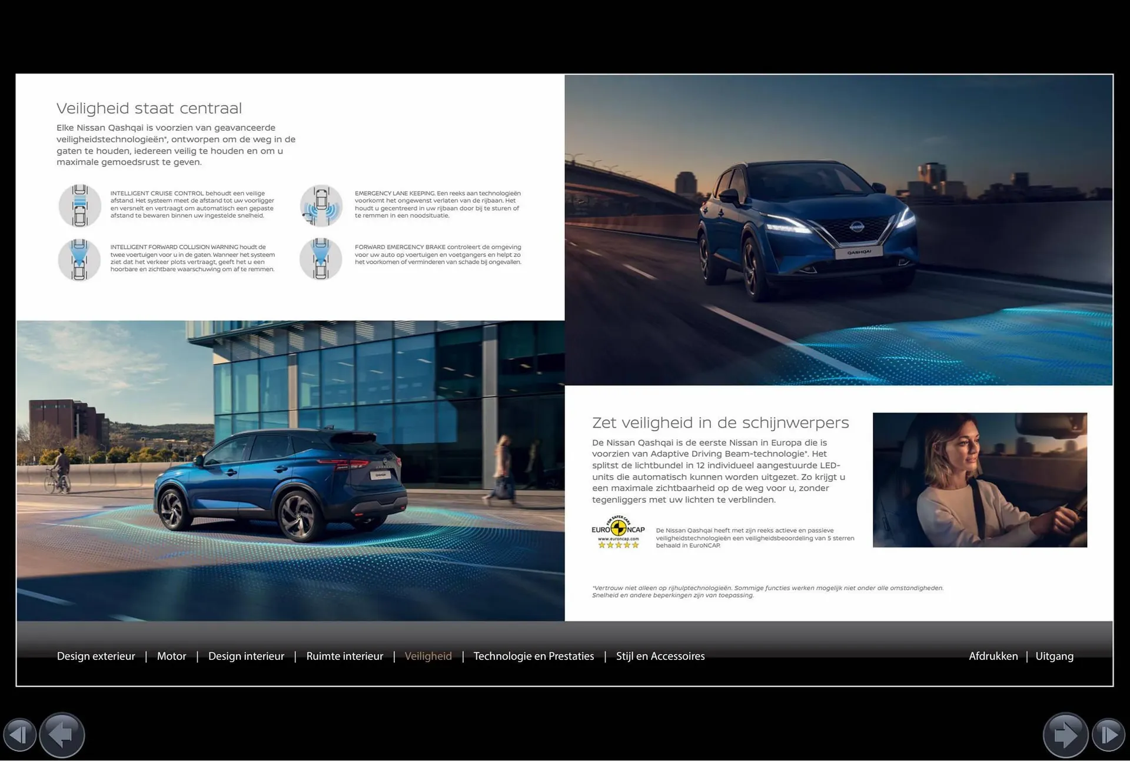Click the Emergency Lane Keeping icon

tap(321, 206)
